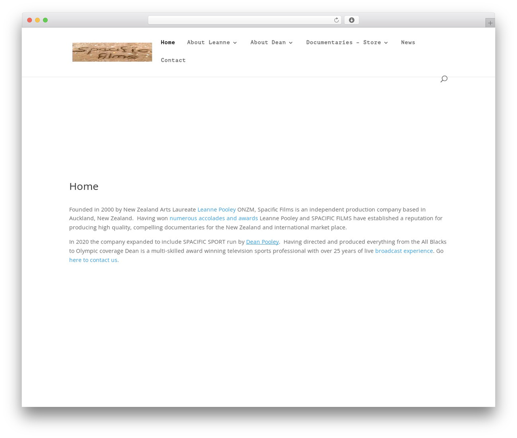Click the Home page heading
This screenshot has height=438, width=517.
[84, 186]
